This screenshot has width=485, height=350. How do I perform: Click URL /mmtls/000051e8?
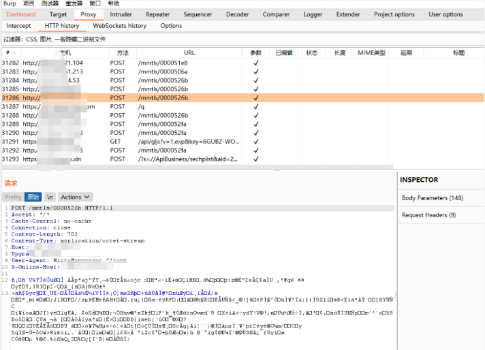pyautogui.click(x=163, y=63)
